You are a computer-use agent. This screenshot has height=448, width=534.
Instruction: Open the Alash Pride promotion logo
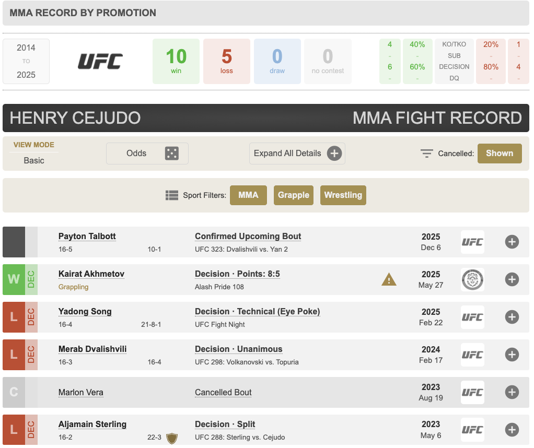pos(472,279)
